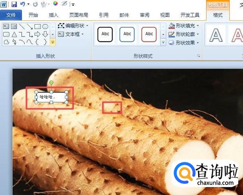Select the horizontal text box shape

click(6, 26)
